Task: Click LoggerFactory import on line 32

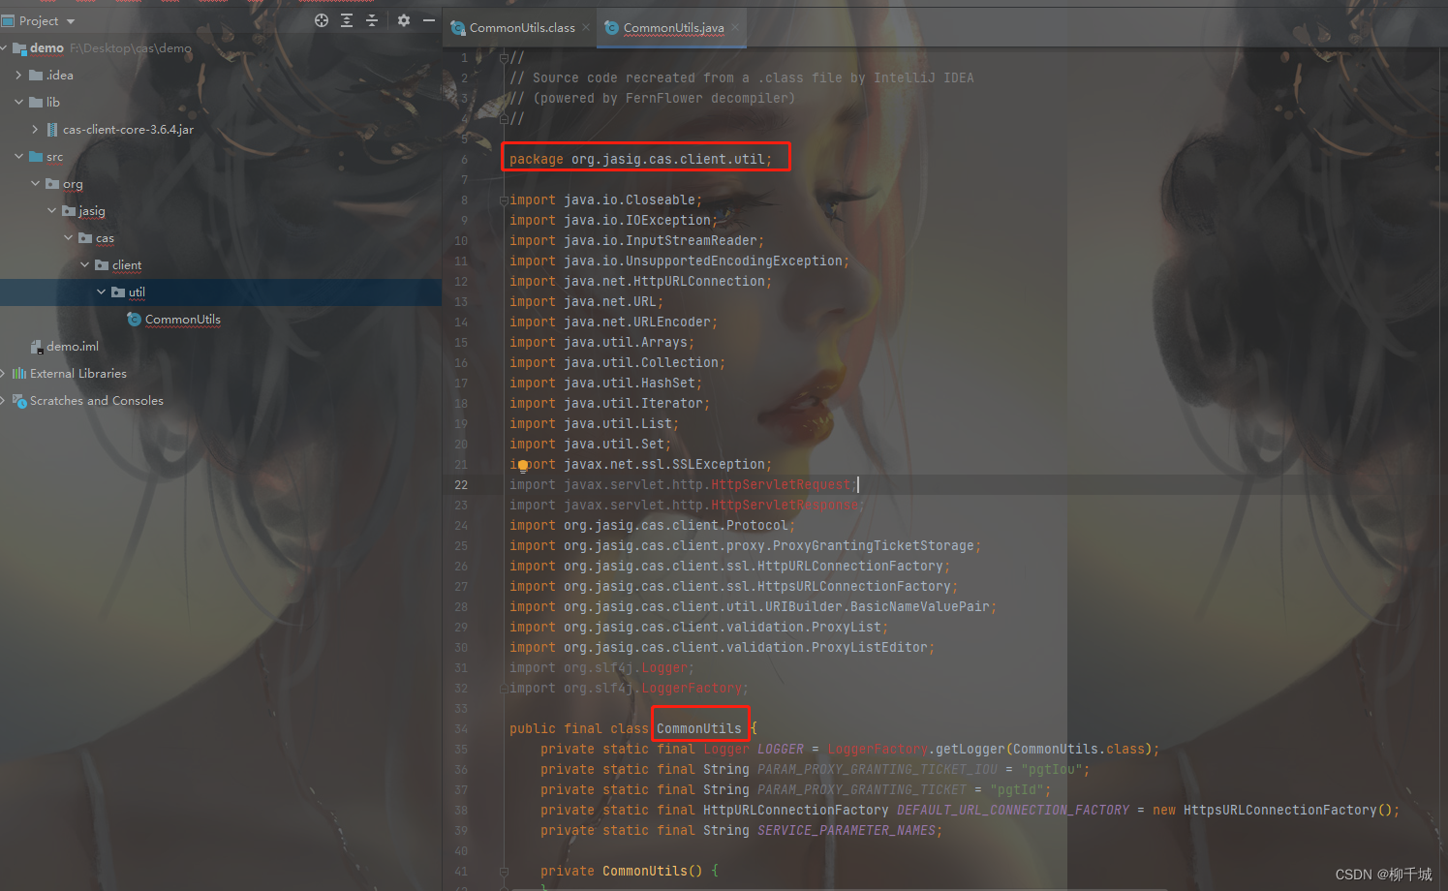Action: tap(692, 689)
